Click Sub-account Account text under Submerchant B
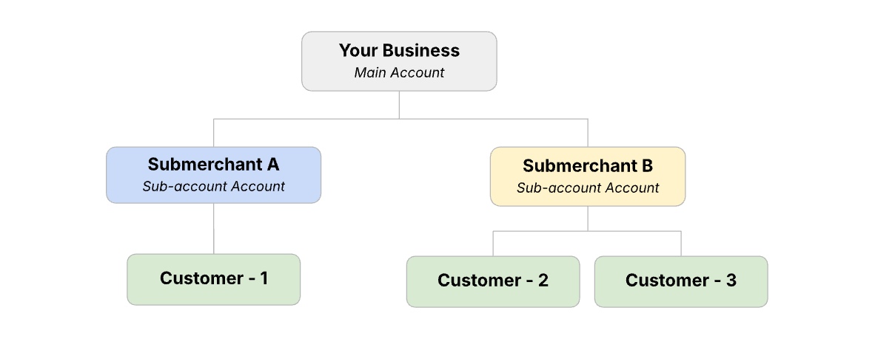 pyautogui.click(x=588, y=188)
